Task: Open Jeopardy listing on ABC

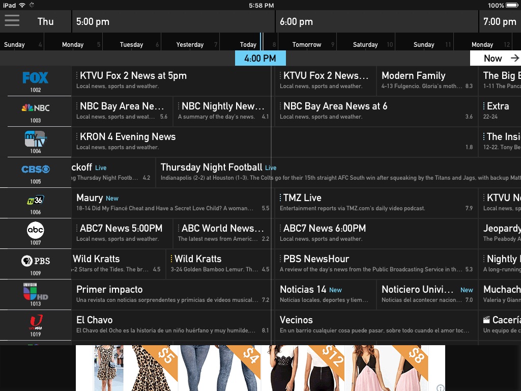Action: (500, 234)
